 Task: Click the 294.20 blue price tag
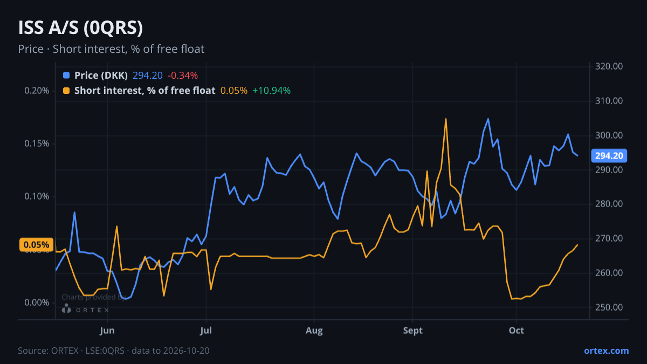click(609, 156)
